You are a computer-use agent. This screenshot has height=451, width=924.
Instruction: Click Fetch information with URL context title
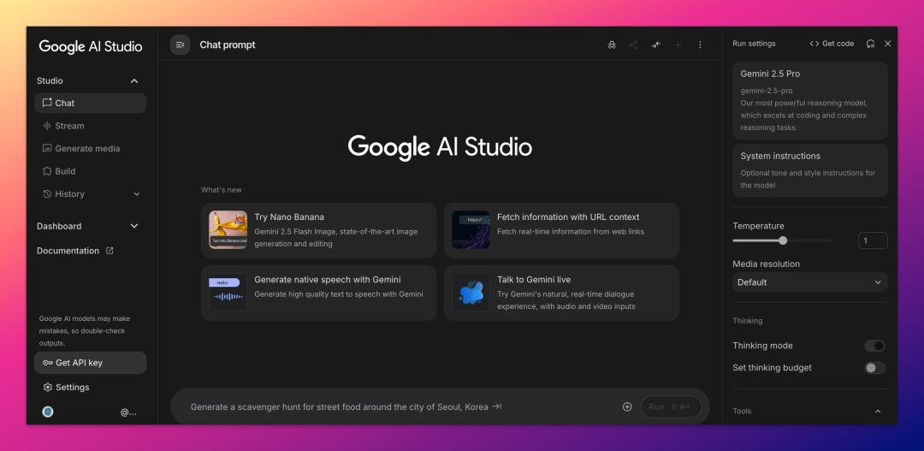568,217
